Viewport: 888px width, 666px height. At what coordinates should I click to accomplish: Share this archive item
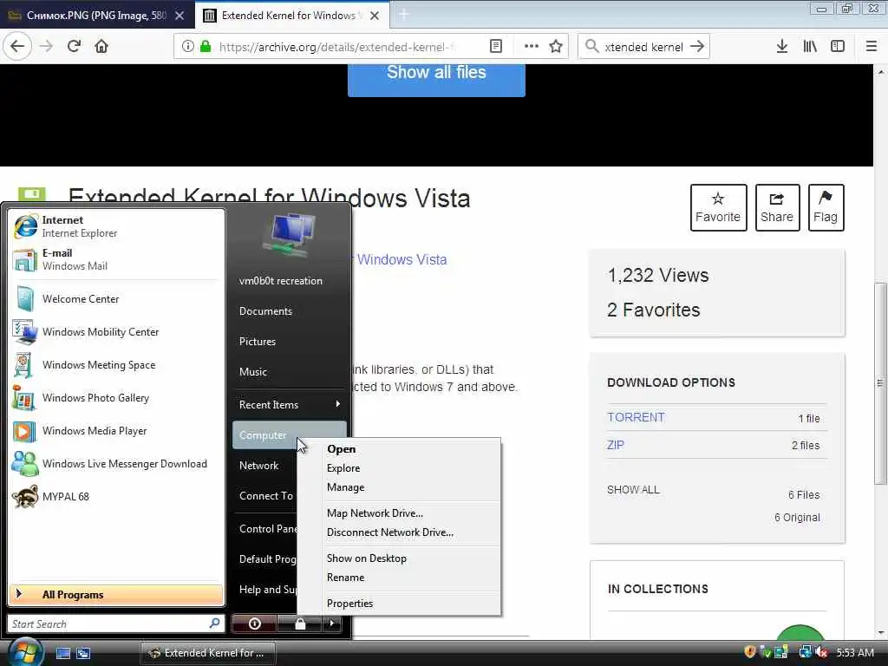[777, 207]
